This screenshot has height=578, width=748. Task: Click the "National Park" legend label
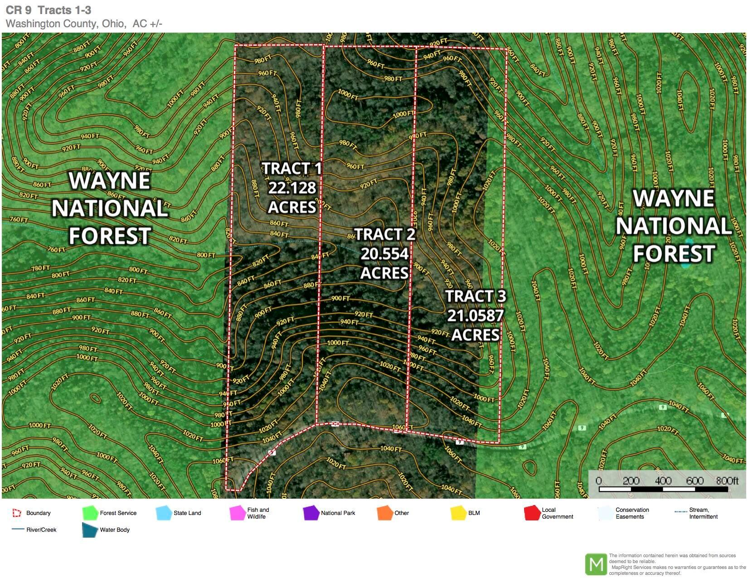tap(338, 513)
